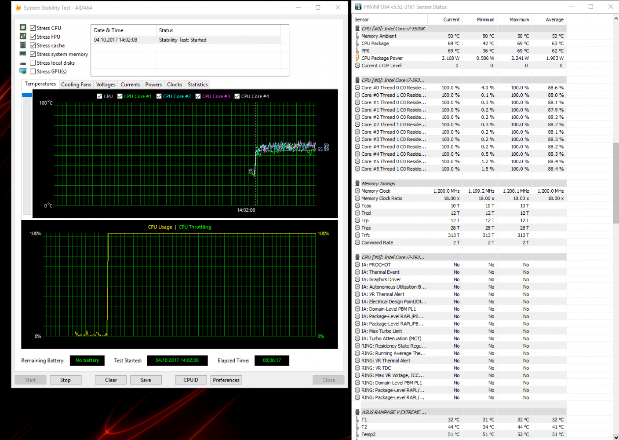Click the Current column header
Viewport: 619px width, 440px height.
[x=444, y=19]
